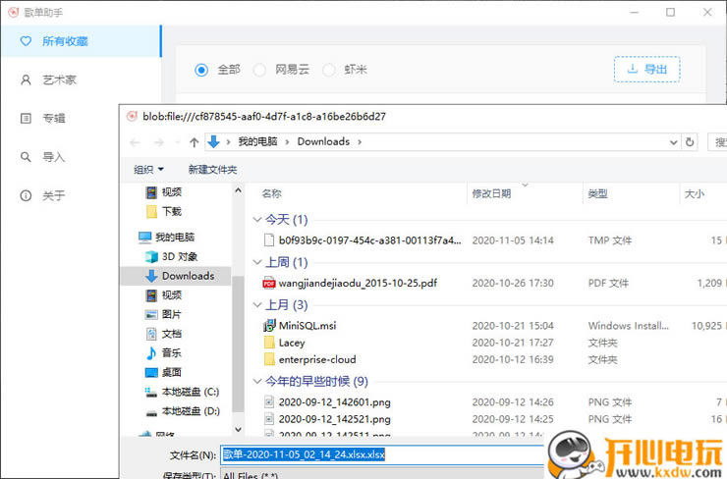This screenshot has width=727, height=479.
Task: Select 3D 对象 in navigation tree
Action: click(179, 256)
